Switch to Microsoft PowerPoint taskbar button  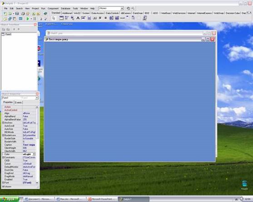pyautogui.click(x=102, y=199)
